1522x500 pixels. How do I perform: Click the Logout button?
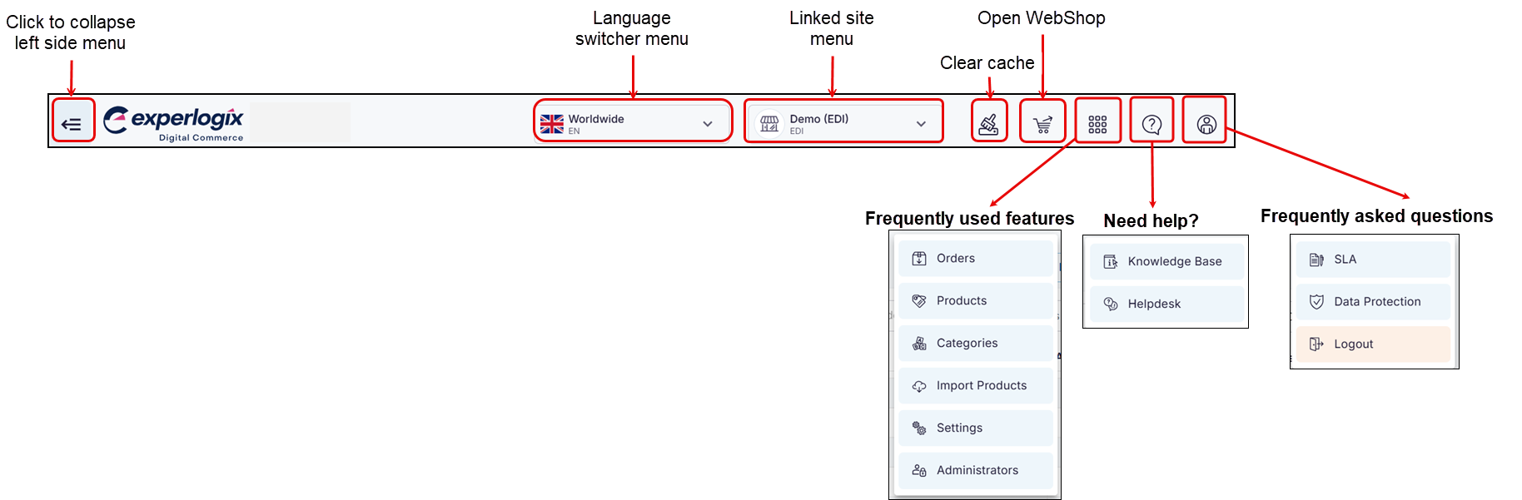(1373, 344)
